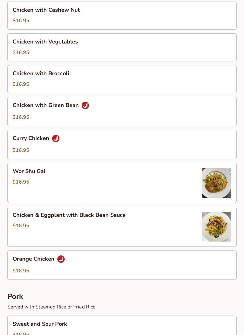
Task: Open the Wor Shu Gai item title
Action: point(29,171)
